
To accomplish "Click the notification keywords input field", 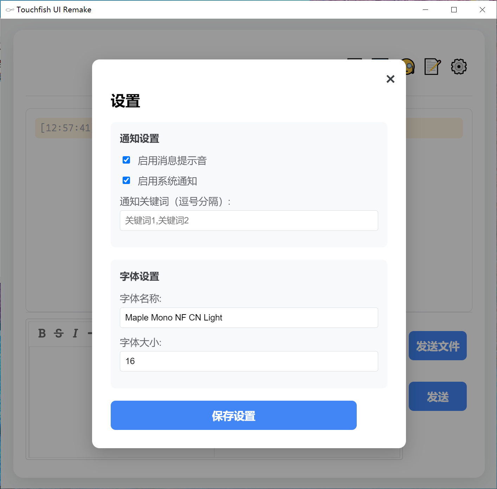I will click(248, 221).
